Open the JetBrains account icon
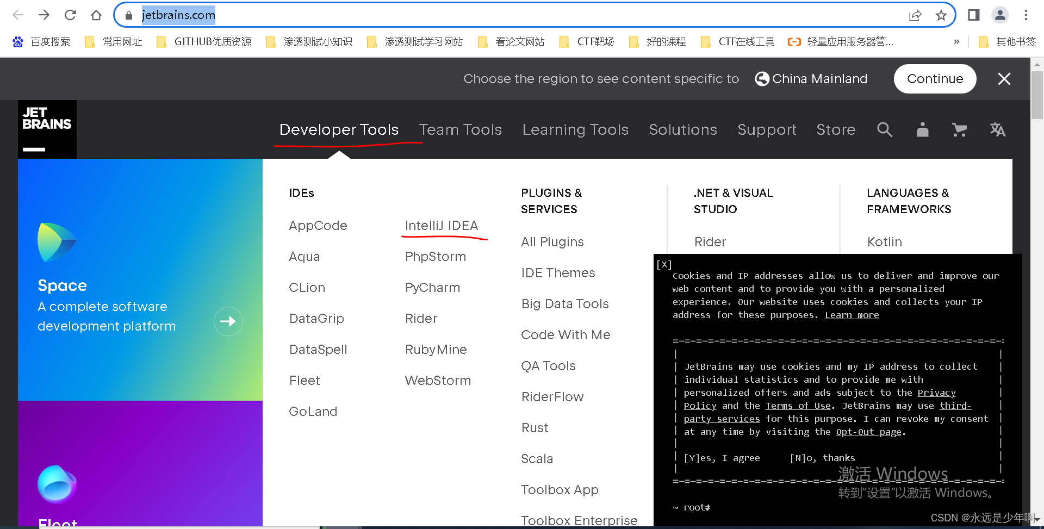1044x529 pixels. [923, 129]
